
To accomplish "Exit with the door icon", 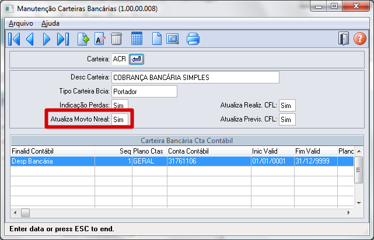I will tap(344, 39).
